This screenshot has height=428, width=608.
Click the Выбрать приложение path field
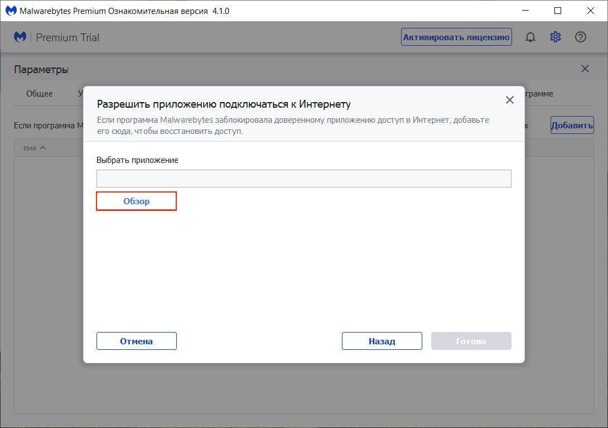pyautogui.click(x=303, y=179)
